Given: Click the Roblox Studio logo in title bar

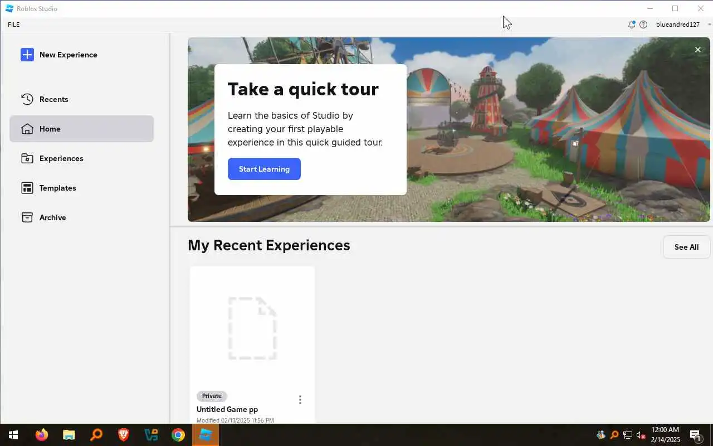Looking at the screenshot, I should 9,8.
